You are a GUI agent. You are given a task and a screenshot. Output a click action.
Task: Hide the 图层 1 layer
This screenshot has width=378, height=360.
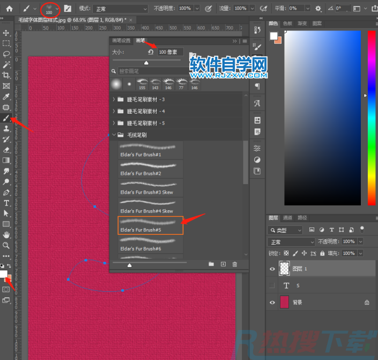tap(272, 269)
